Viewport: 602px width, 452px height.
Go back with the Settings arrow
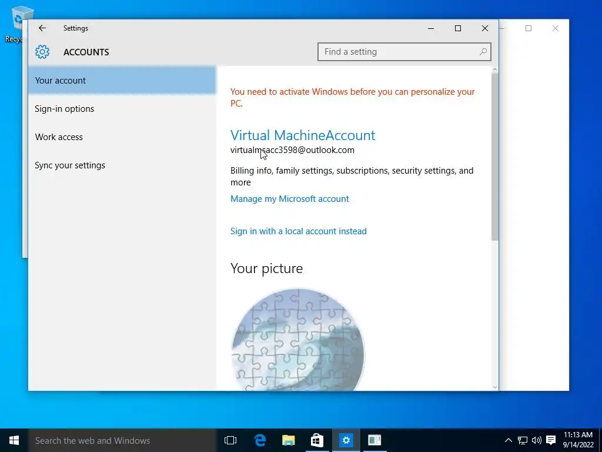click(42, 28)
